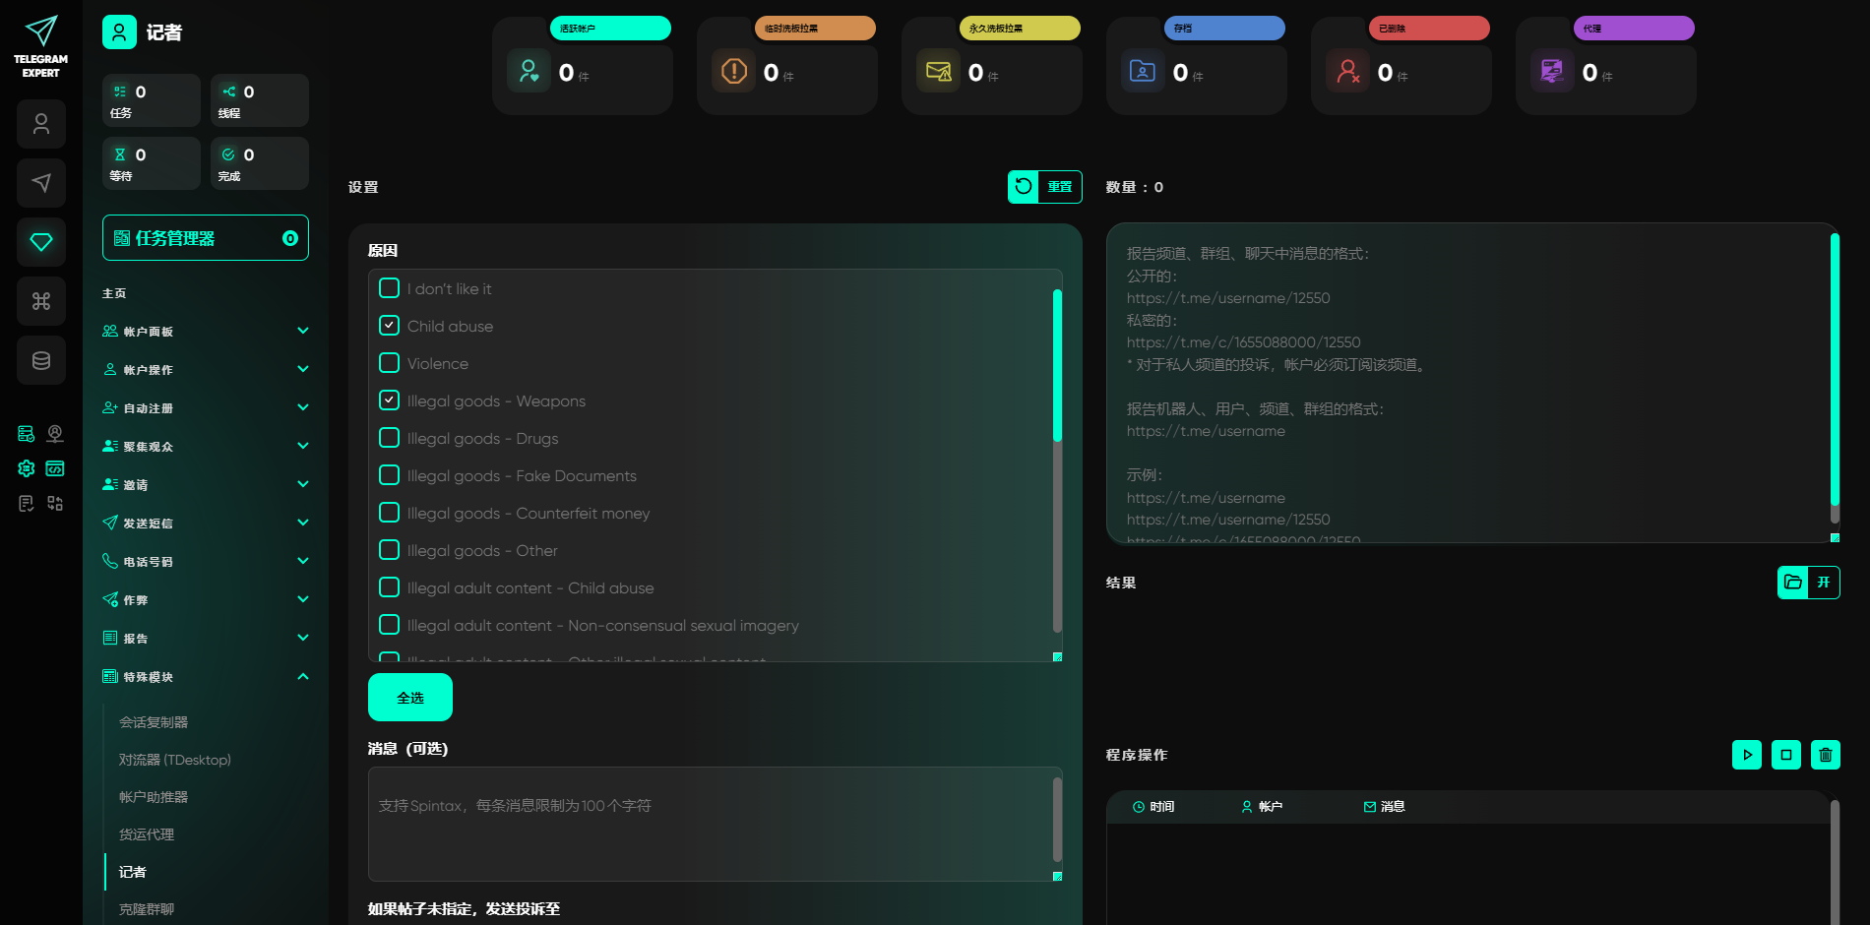Screen dimensions: 1870x925
Task: Click the paper plane icon in the left sidebar
Action: click(x=41, y=183)
